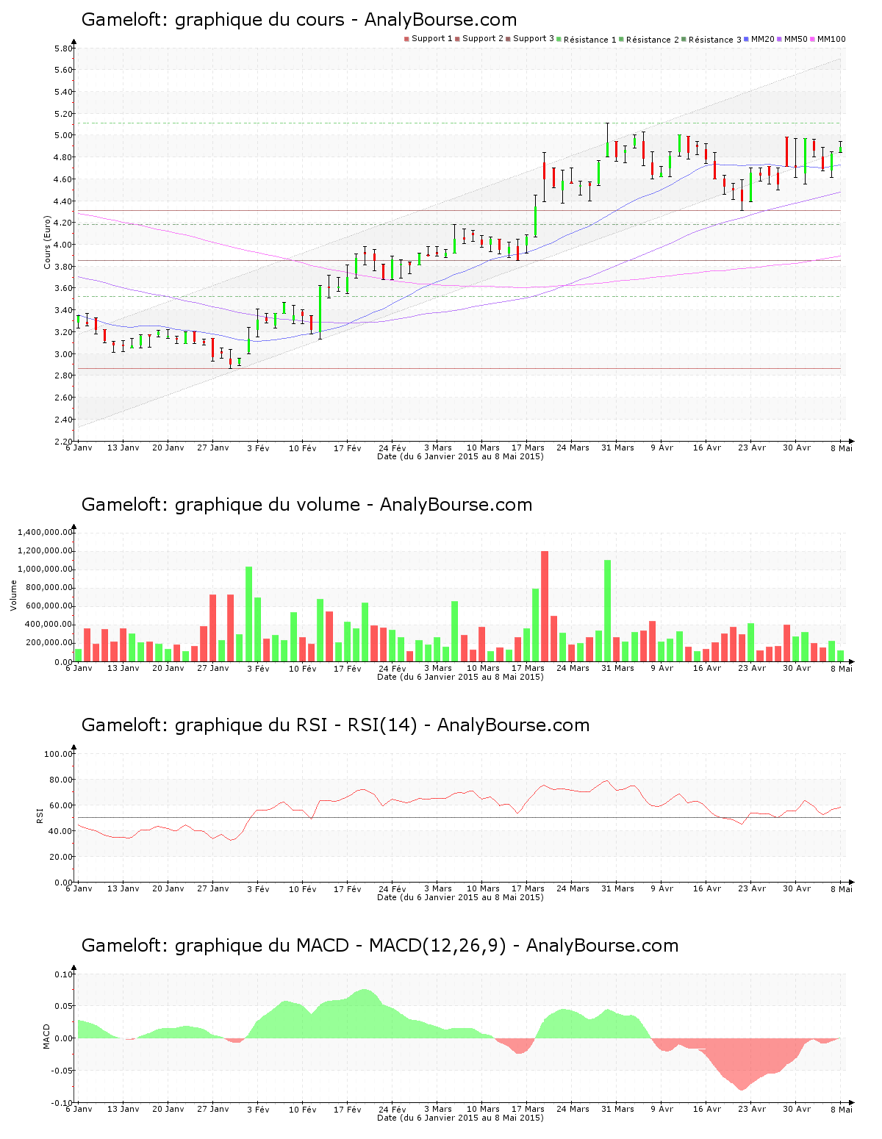
Task: Click the 'graphique du RSI - RSI(14)' title
Action: 335,725
